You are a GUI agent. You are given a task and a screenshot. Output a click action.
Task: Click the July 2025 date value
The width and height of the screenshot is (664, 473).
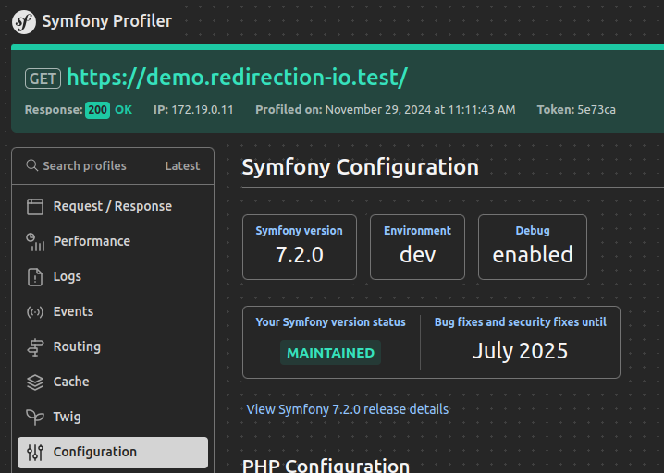tap(520, 351)
